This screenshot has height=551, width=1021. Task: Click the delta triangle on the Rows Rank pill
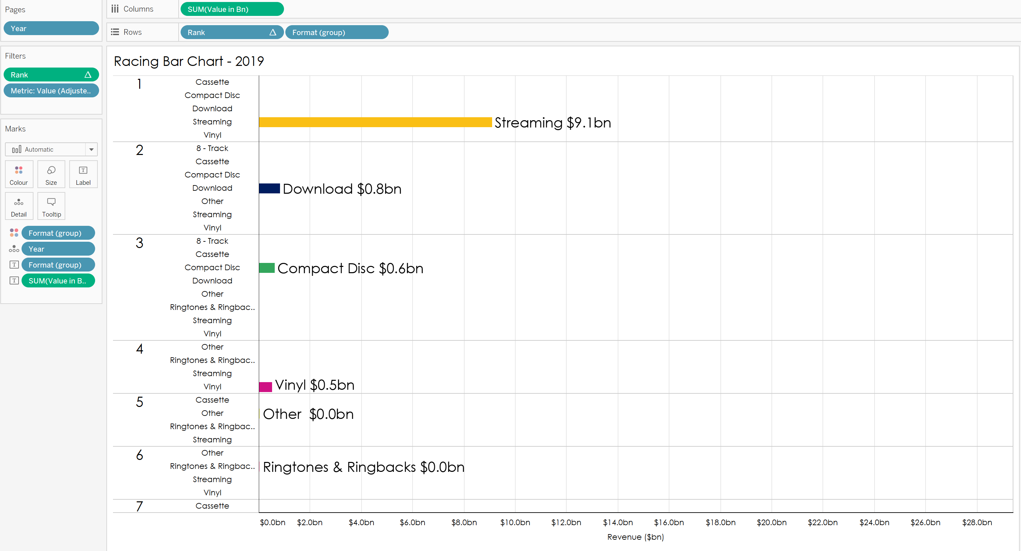tap(273, 32)
